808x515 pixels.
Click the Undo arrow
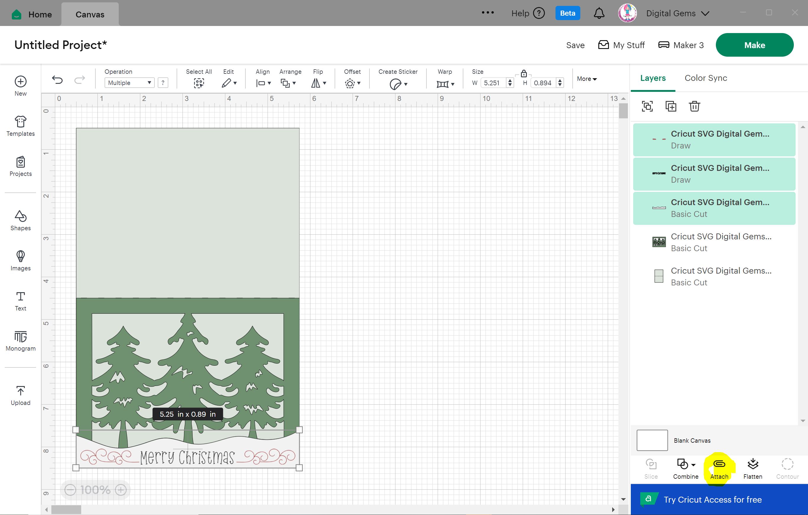pyautogui.click(x=57, y=80)
